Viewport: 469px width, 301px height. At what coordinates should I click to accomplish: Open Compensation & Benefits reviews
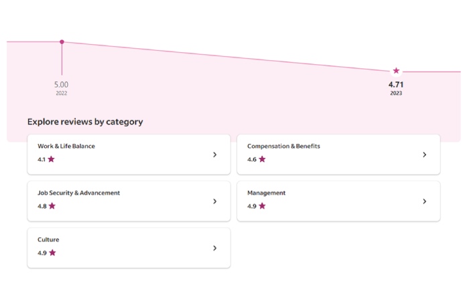point(283,146)
